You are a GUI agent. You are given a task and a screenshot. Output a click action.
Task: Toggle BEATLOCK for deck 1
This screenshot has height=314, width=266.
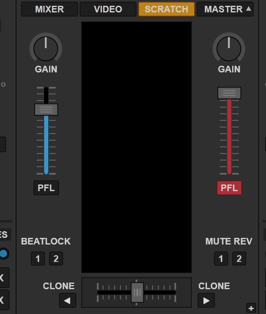point(38,259)
